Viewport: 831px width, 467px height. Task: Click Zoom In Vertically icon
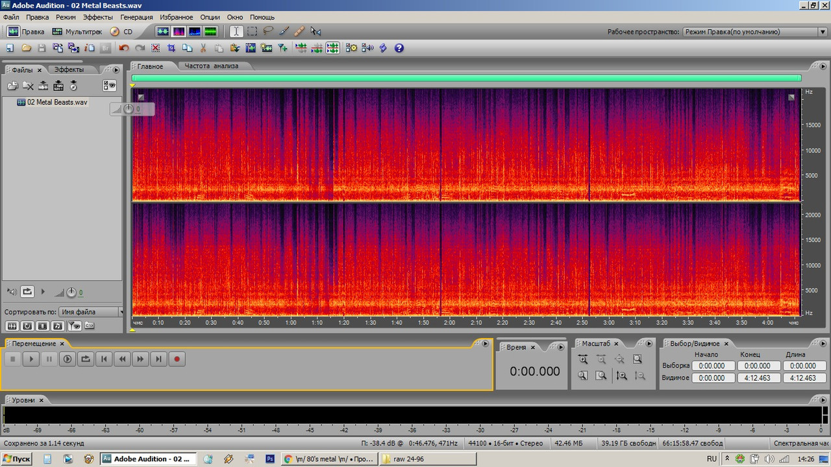click(621, 376)
